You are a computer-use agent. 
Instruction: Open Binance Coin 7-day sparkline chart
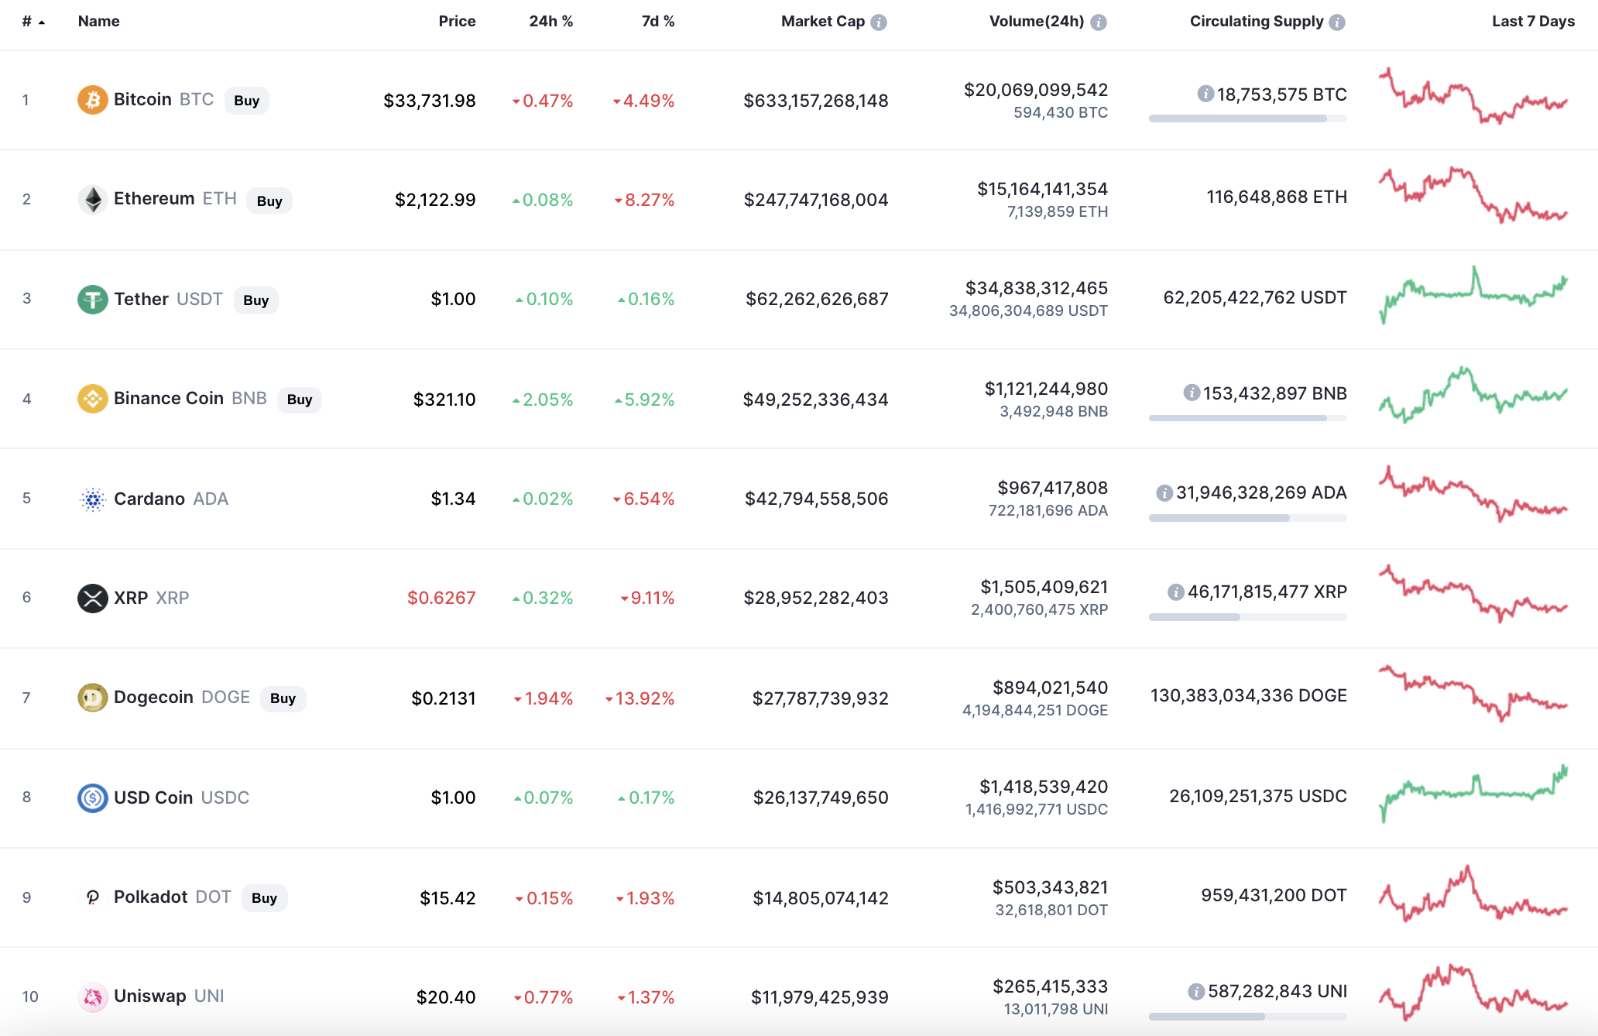coord(1473,395)
